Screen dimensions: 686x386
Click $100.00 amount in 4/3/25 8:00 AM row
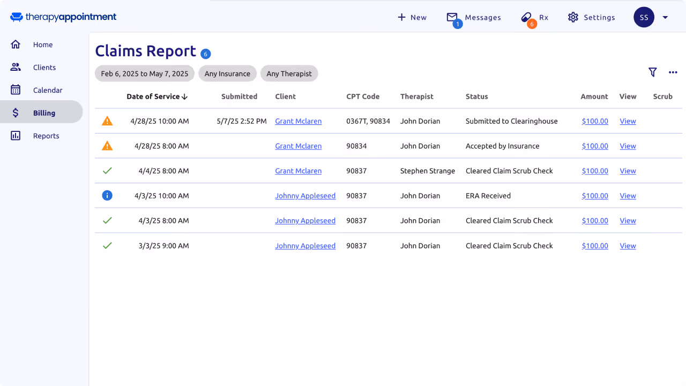(x=595, y=220)
